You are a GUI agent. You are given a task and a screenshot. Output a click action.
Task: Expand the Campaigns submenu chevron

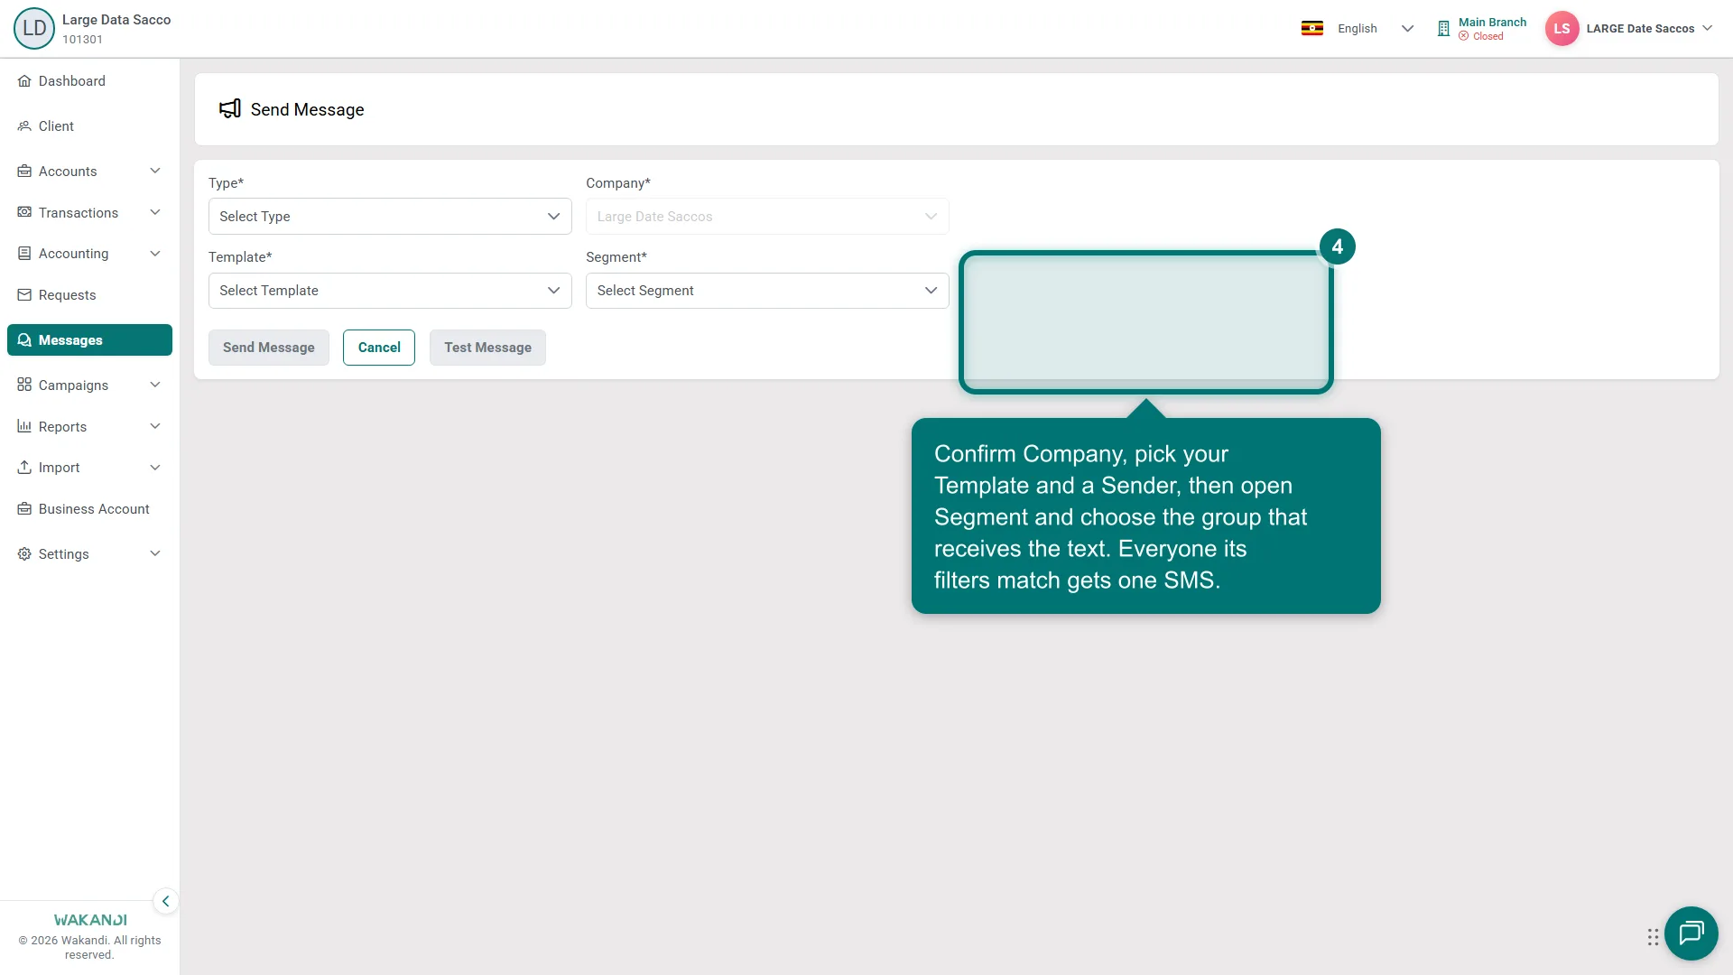point(155,385)
